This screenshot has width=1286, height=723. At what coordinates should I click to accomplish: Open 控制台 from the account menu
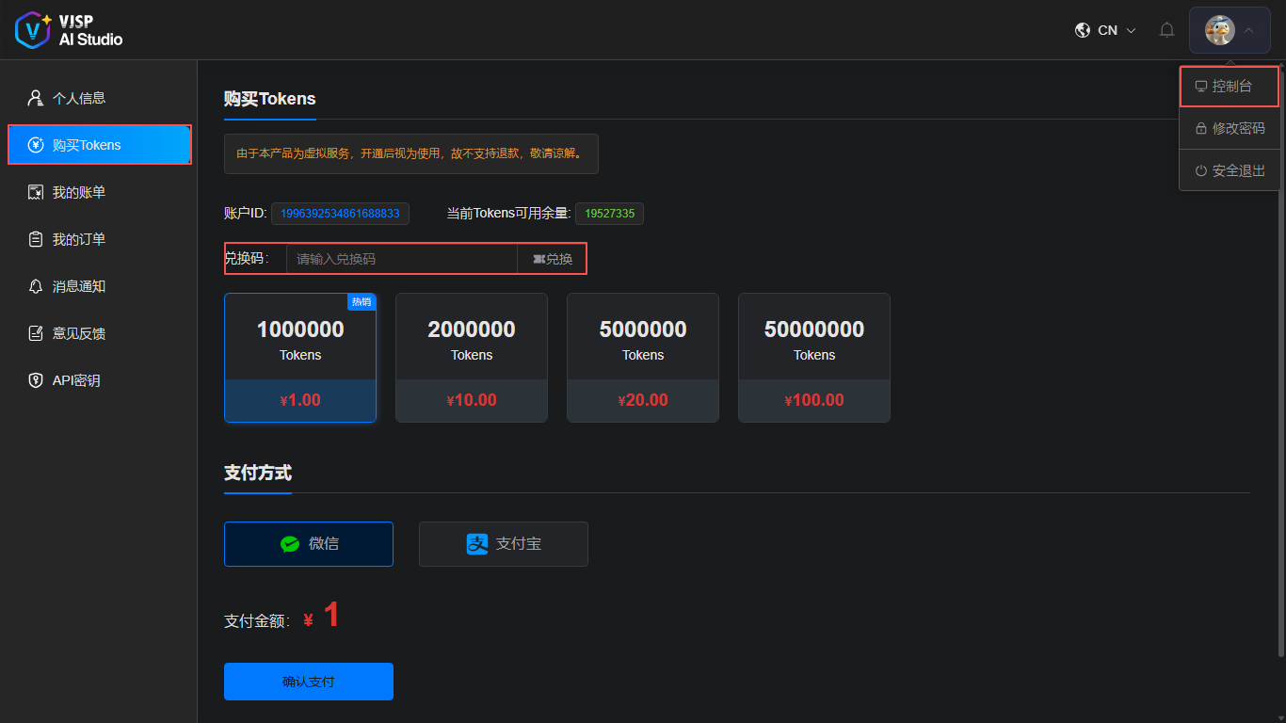1229,86
